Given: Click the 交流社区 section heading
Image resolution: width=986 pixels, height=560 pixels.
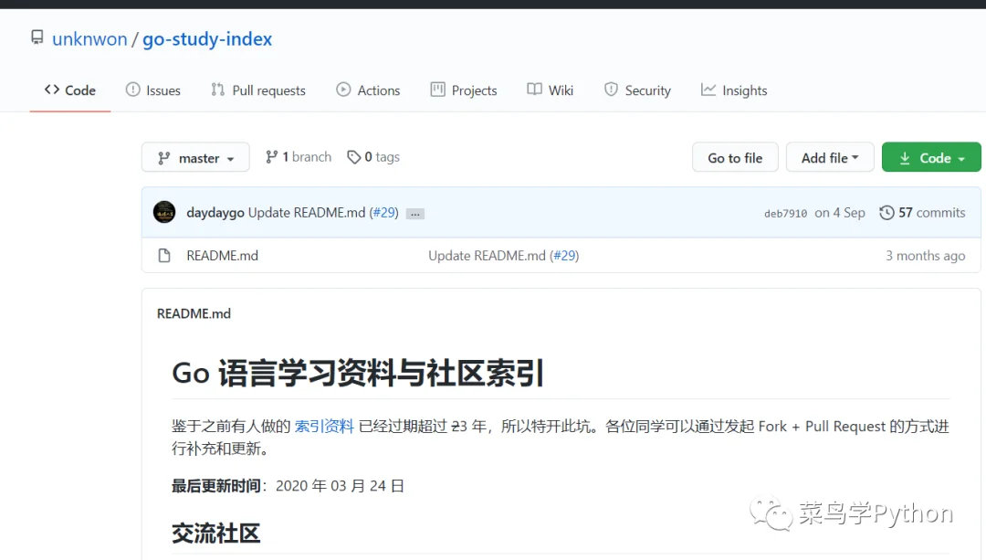Looking at the screenshot, I should point(215,533).
